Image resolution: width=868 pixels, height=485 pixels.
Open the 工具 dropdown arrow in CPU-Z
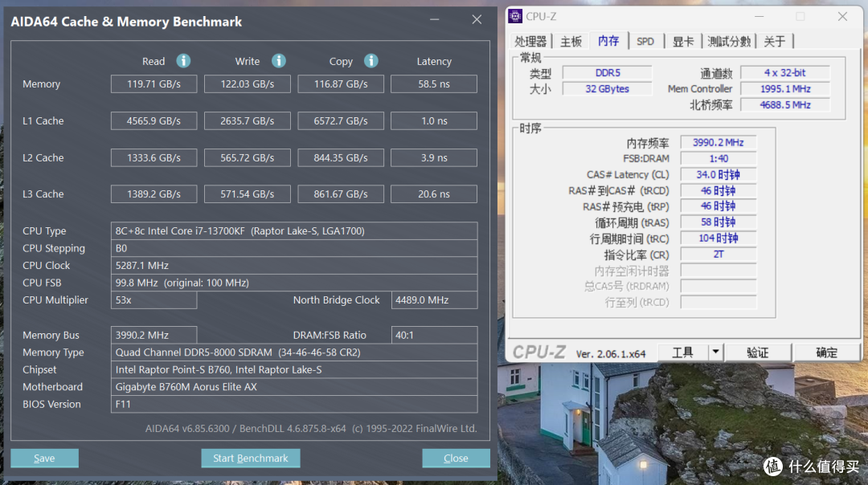tap(716, 352)
